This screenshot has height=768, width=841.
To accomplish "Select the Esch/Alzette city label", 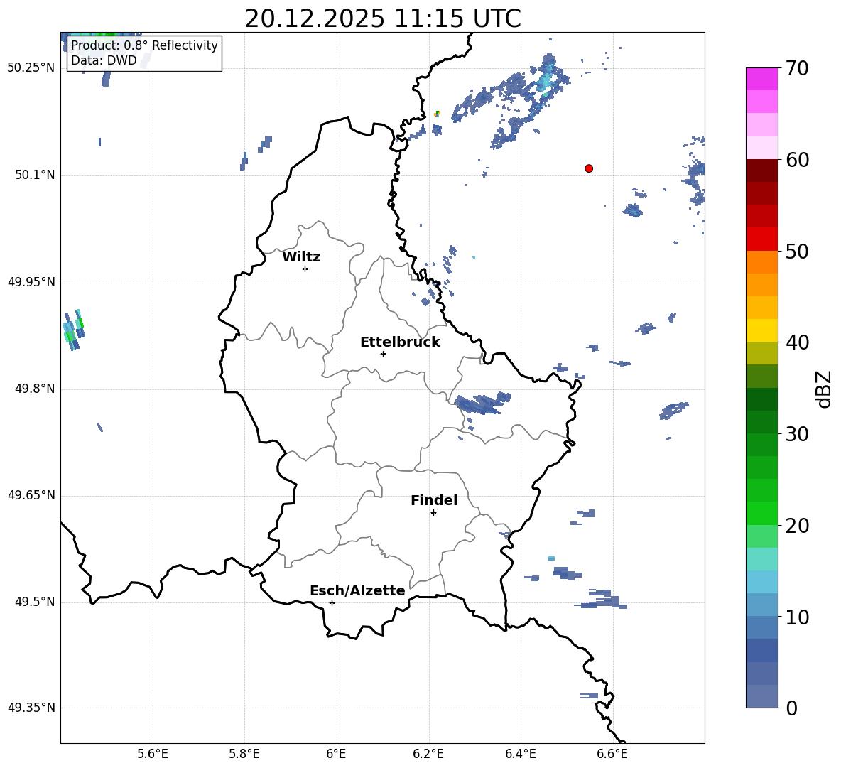I will tap(357, 590).
